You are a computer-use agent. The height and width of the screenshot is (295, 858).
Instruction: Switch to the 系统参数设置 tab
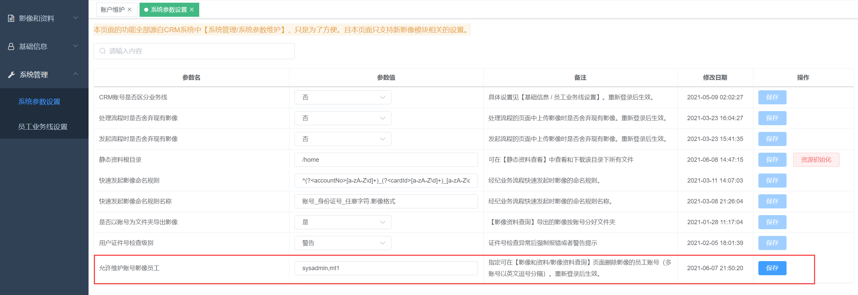169,10
